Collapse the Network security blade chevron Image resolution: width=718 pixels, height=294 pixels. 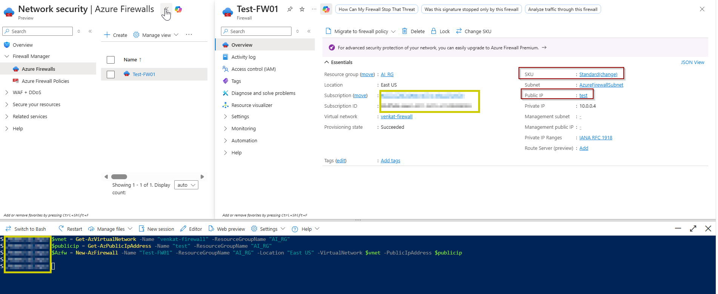pos(166,9)
